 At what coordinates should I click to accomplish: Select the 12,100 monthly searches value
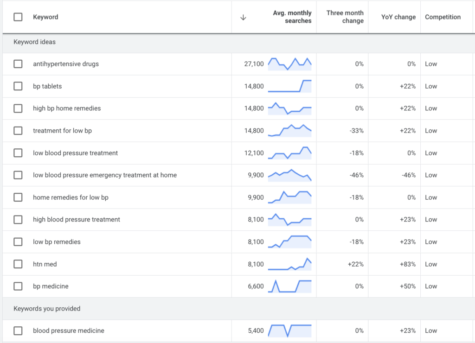click(254, 153)
